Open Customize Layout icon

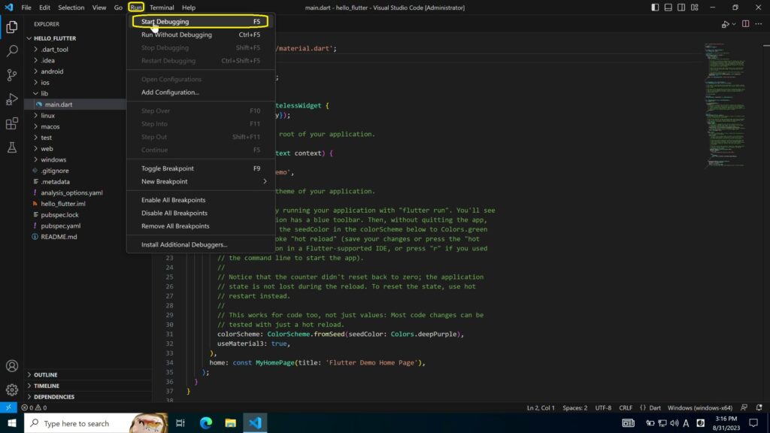(x=694, y=8)
